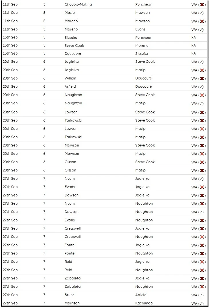Image resolution: width=209 pixels, height=307 pixels.
Task: Open the Kachunga player name
Action: (x=144, y=303)
